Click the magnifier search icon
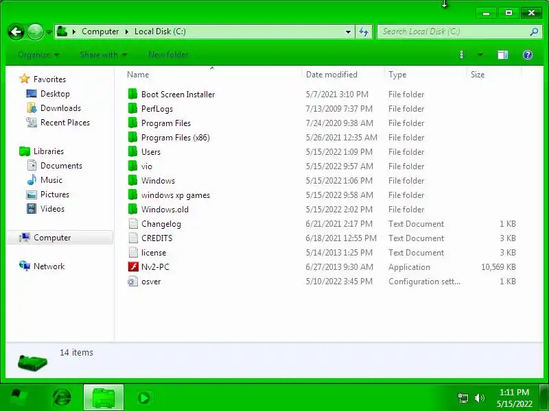 pyautogui.click(x=534, y=32)
